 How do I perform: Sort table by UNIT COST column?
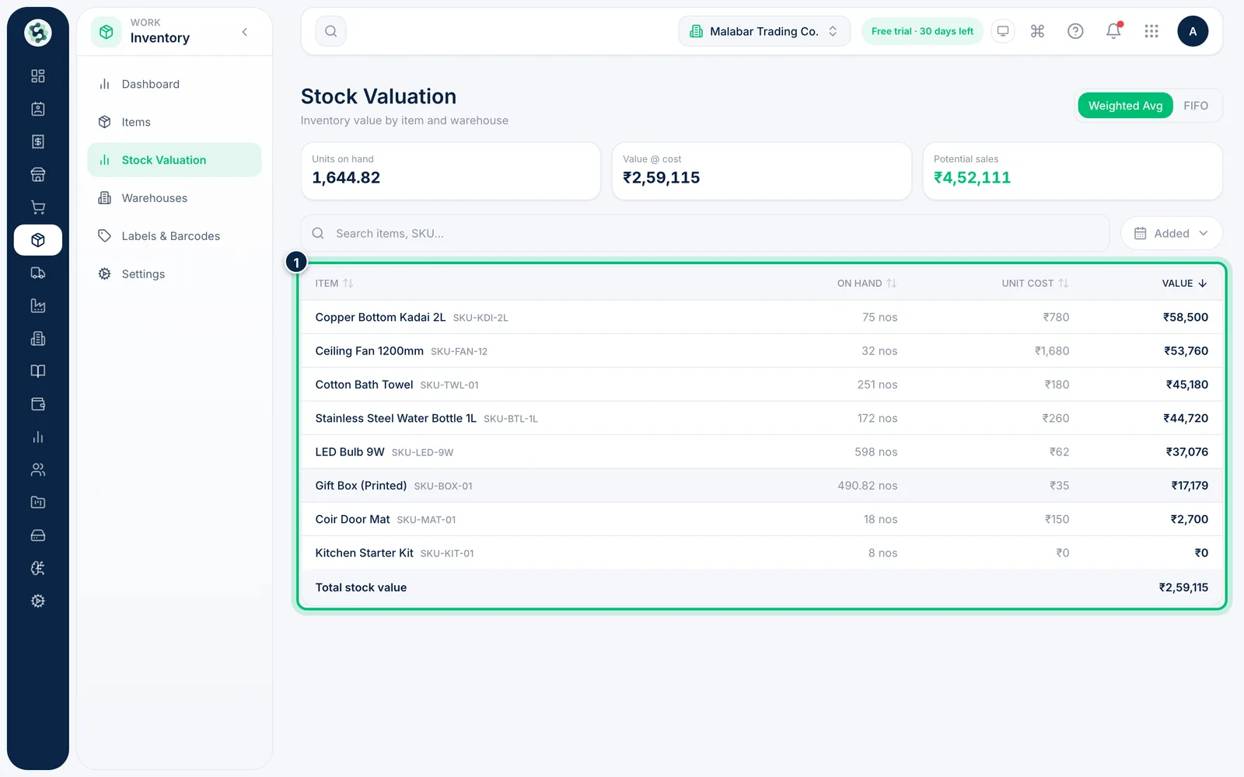[x=1035, y=283]
